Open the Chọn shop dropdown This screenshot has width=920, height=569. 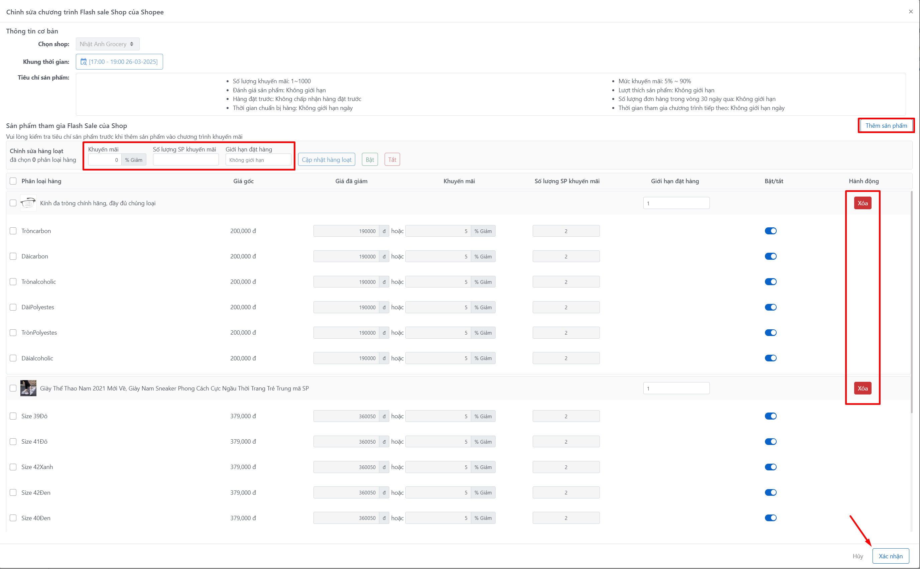[x=107, y=44]
